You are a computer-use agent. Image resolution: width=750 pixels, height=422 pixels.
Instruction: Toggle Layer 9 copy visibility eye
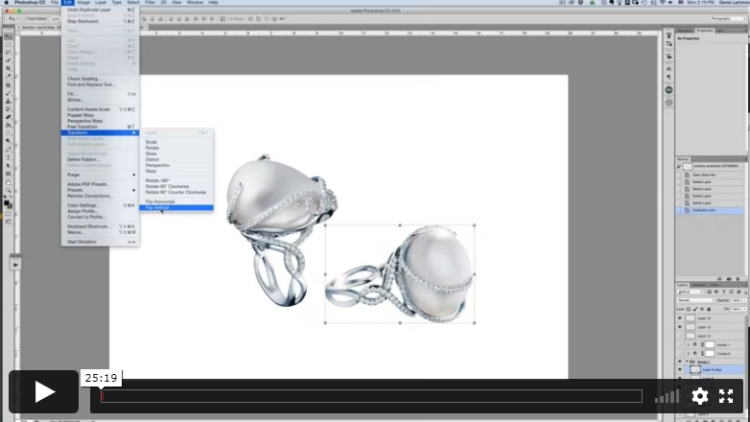coord(680,370)
